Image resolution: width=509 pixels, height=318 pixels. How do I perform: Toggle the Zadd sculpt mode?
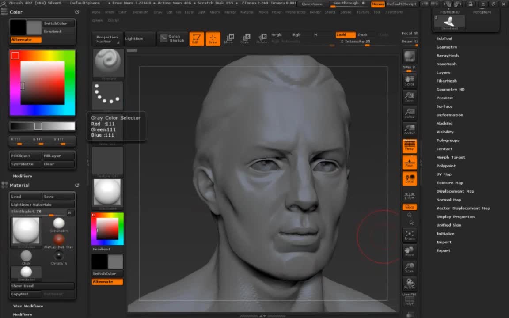[345, 34]
